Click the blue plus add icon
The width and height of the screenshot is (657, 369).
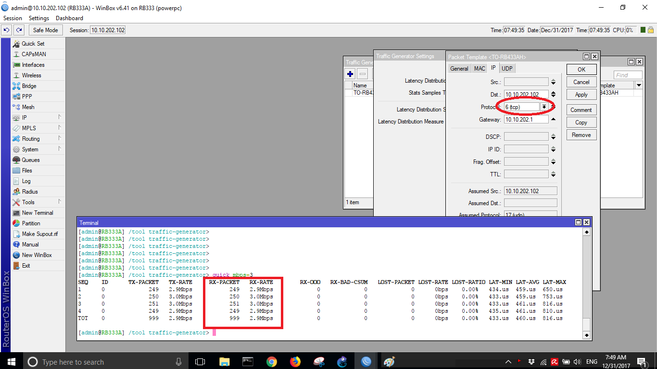pos(350,74)
